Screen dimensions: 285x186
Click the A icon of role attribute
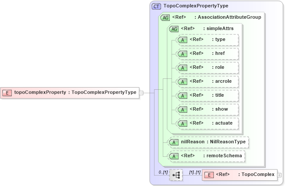point(182,68)
